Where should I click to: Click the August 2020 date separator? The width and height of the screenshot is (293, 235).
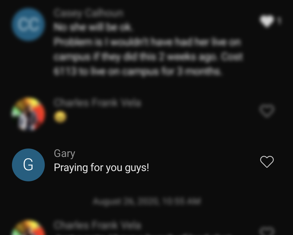pos(147,202)
